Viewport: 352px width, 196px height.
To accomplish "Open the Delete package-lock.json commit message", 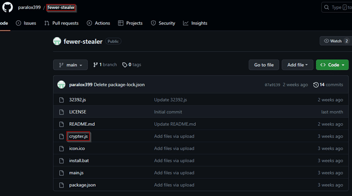I will point(119,84).
